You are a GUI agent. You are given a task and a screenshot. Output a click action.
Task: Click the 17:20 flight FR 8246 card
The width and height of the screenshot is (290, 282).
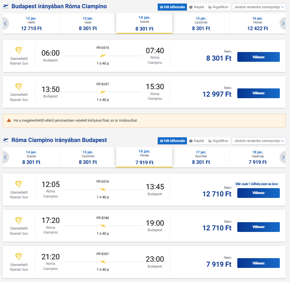pos(117,226)
